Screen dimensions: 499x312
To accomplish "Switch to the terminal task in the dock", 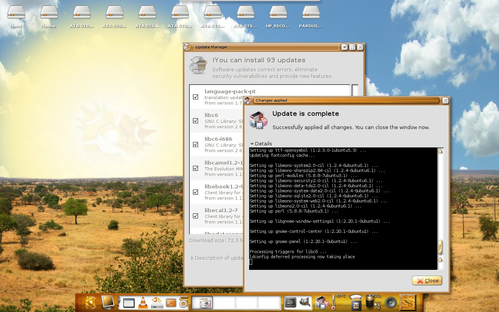I will click(290, 302).
